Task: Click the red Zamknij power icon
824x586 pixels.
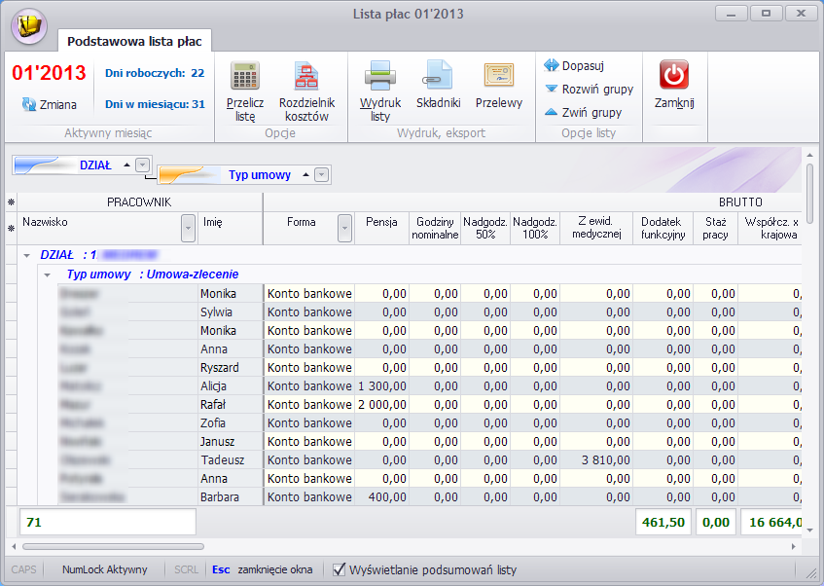Action: [x=674, y=74]
